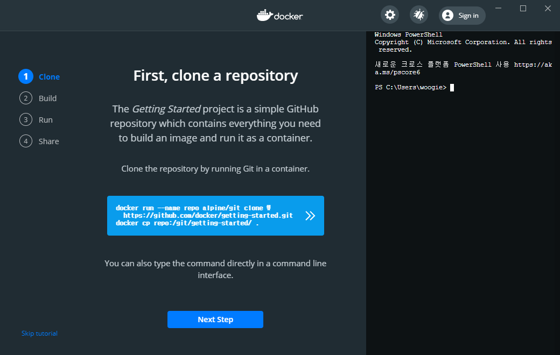This screenshot has width=560, height=355.
Task: Click the Next Step button
Action: click(215, 319)
